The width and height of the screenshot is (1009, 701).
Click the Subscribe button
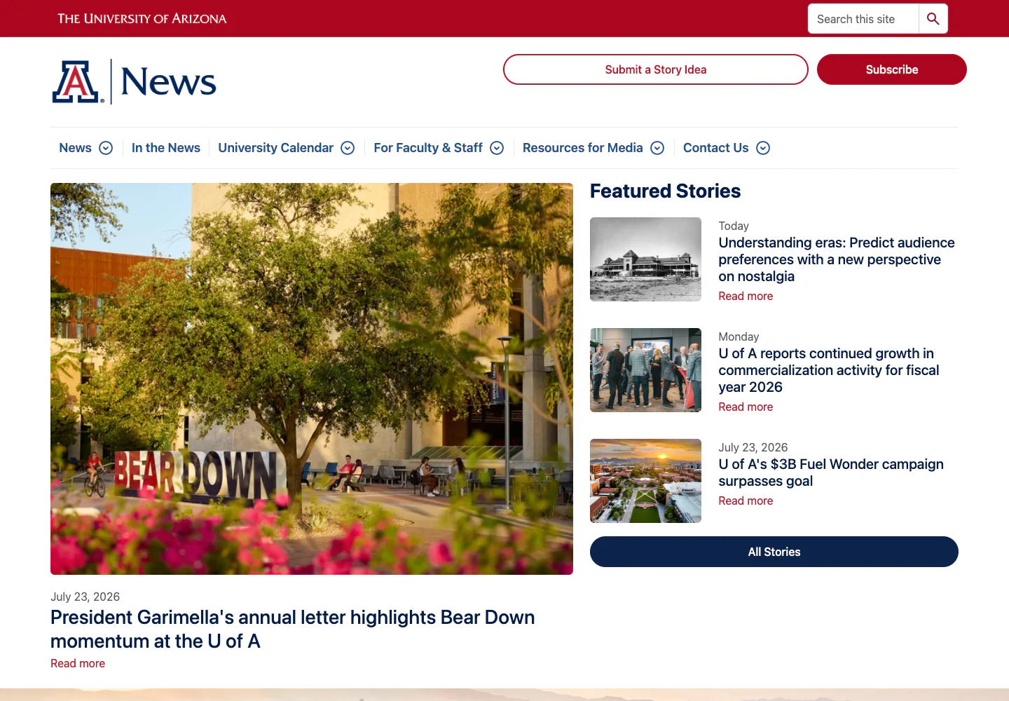click(892, 69)
